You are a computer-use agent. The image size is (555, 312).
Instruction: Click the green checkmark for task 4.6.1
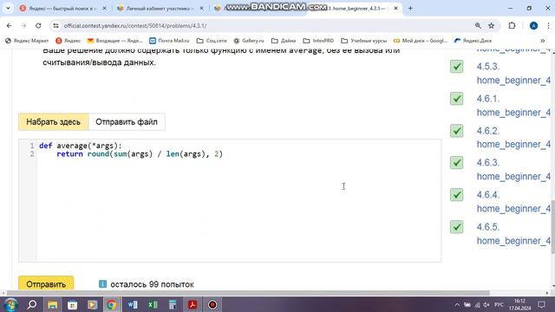(457, 98)
